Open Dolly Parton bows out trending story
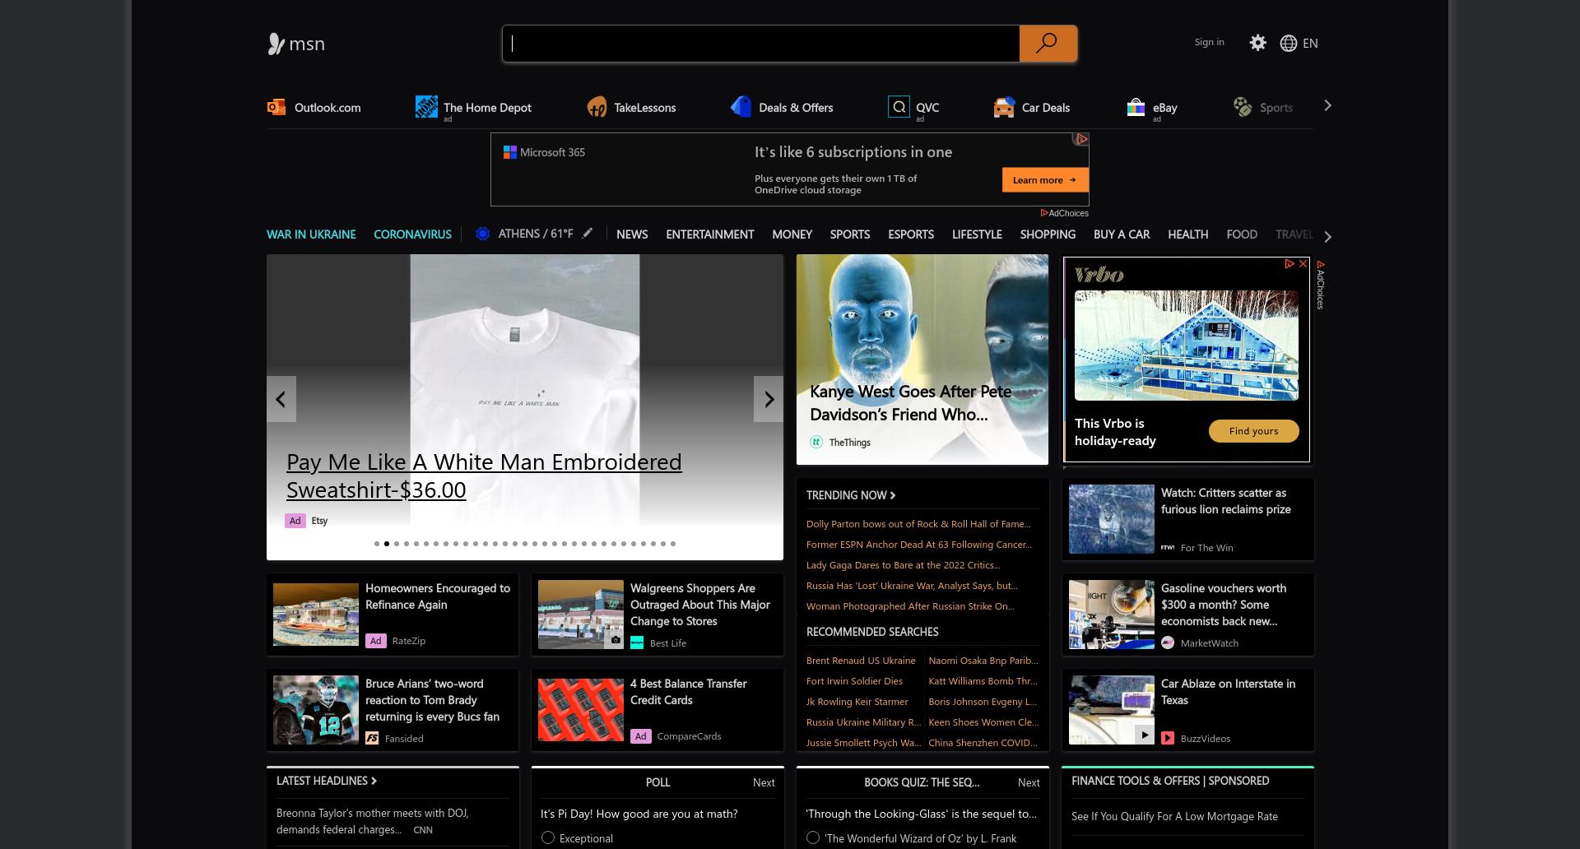Screen dimensions: 1580x849 point(918,523)
